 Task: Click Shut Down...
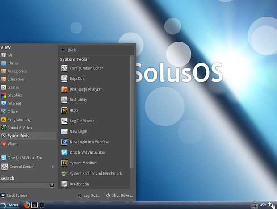pos(120,196)
